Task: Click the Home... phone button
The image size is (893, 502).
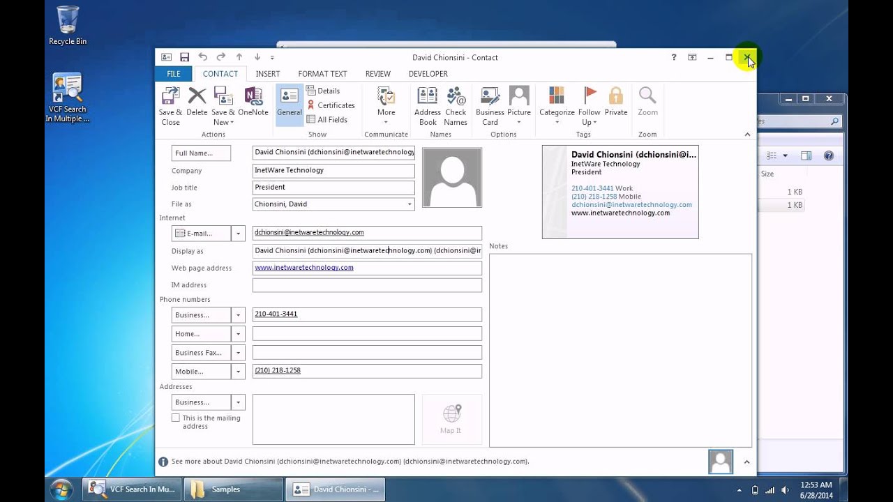Action: coord(201,334)
